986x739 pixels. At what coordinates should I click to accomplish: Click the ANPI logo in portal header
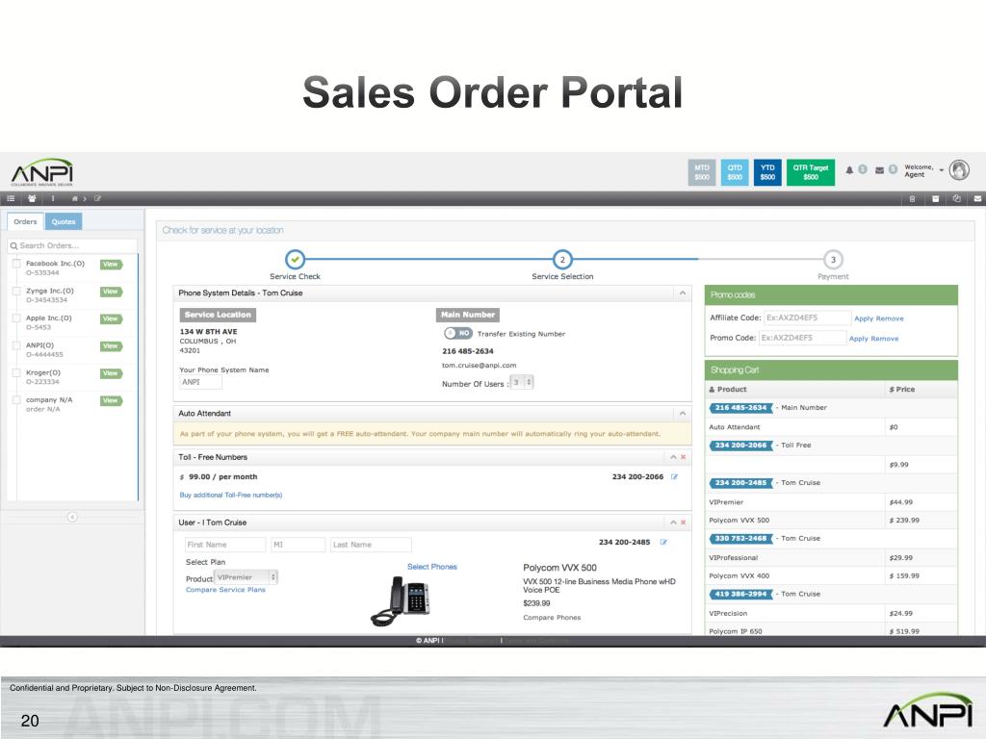[42, 171]
